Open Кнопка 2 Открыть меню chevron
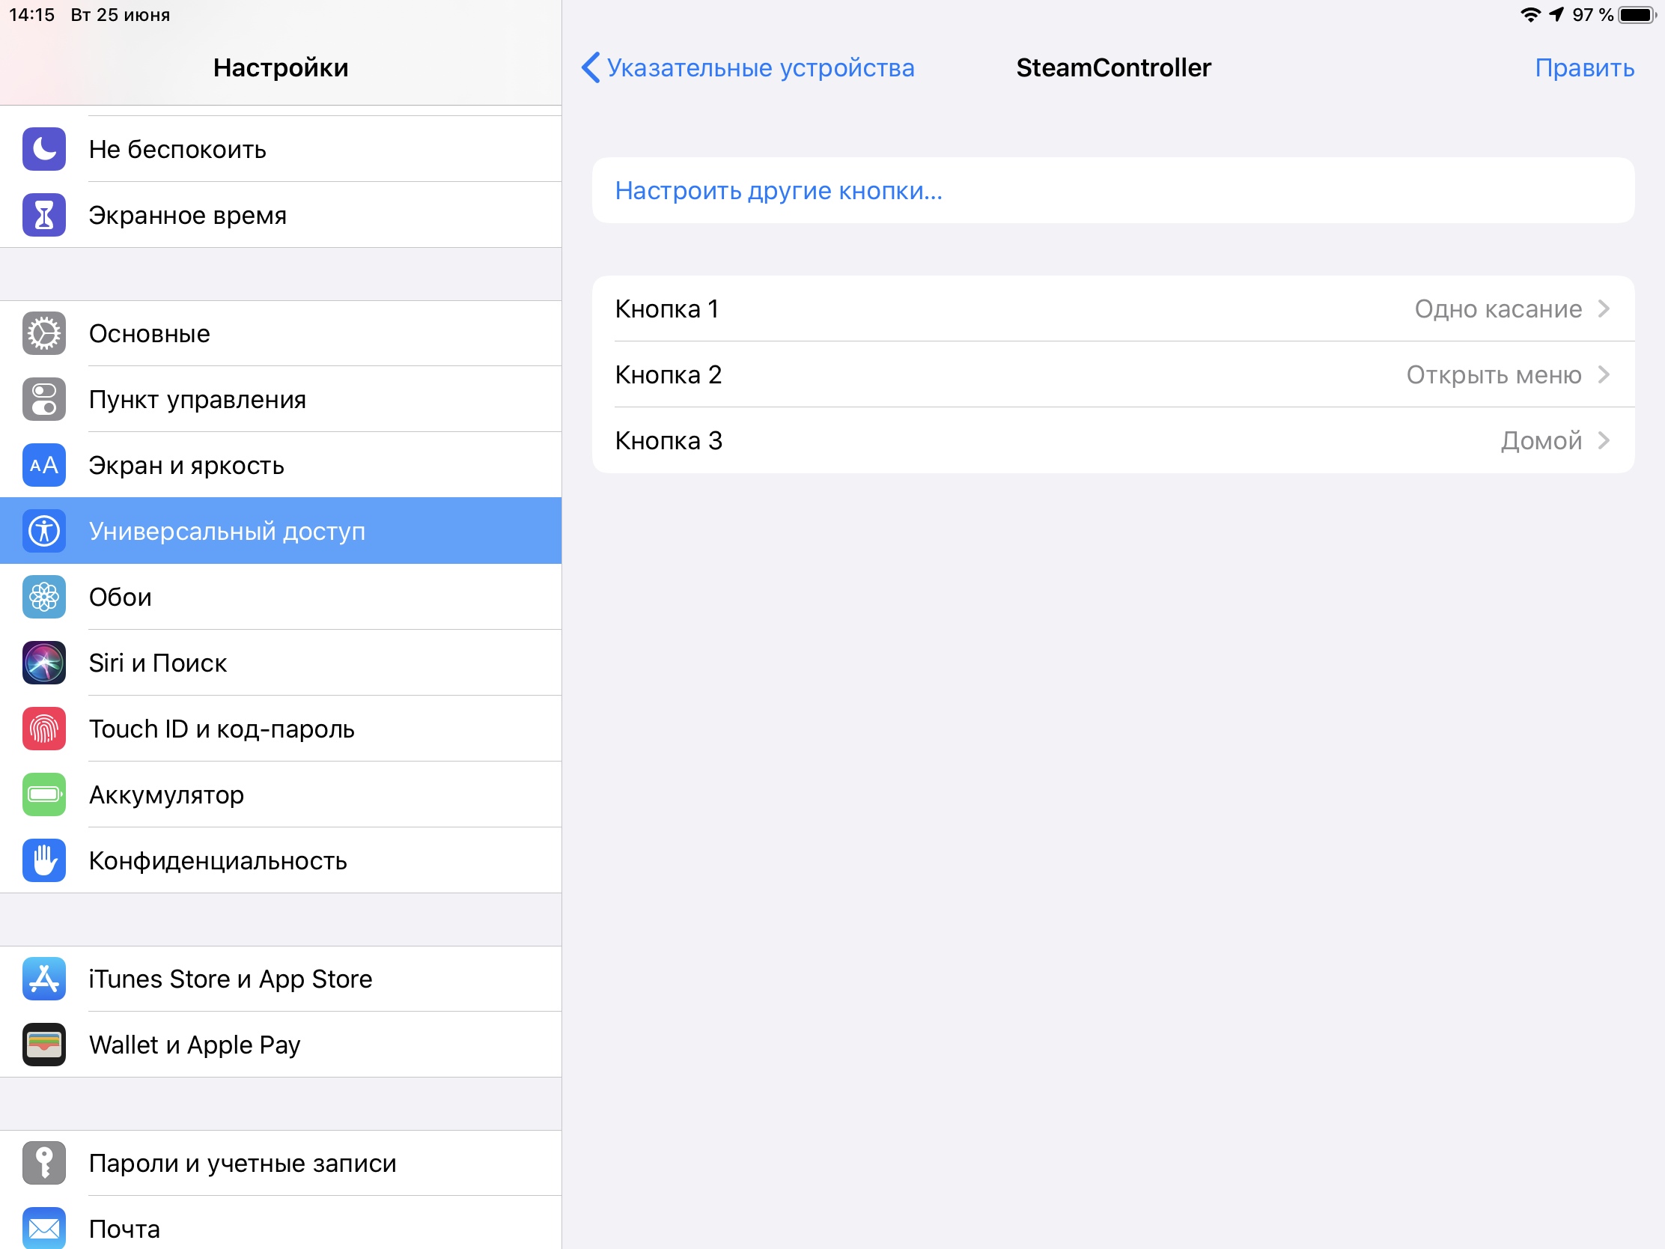Screen dimensions: 1665x1249 click(1604, 374)
